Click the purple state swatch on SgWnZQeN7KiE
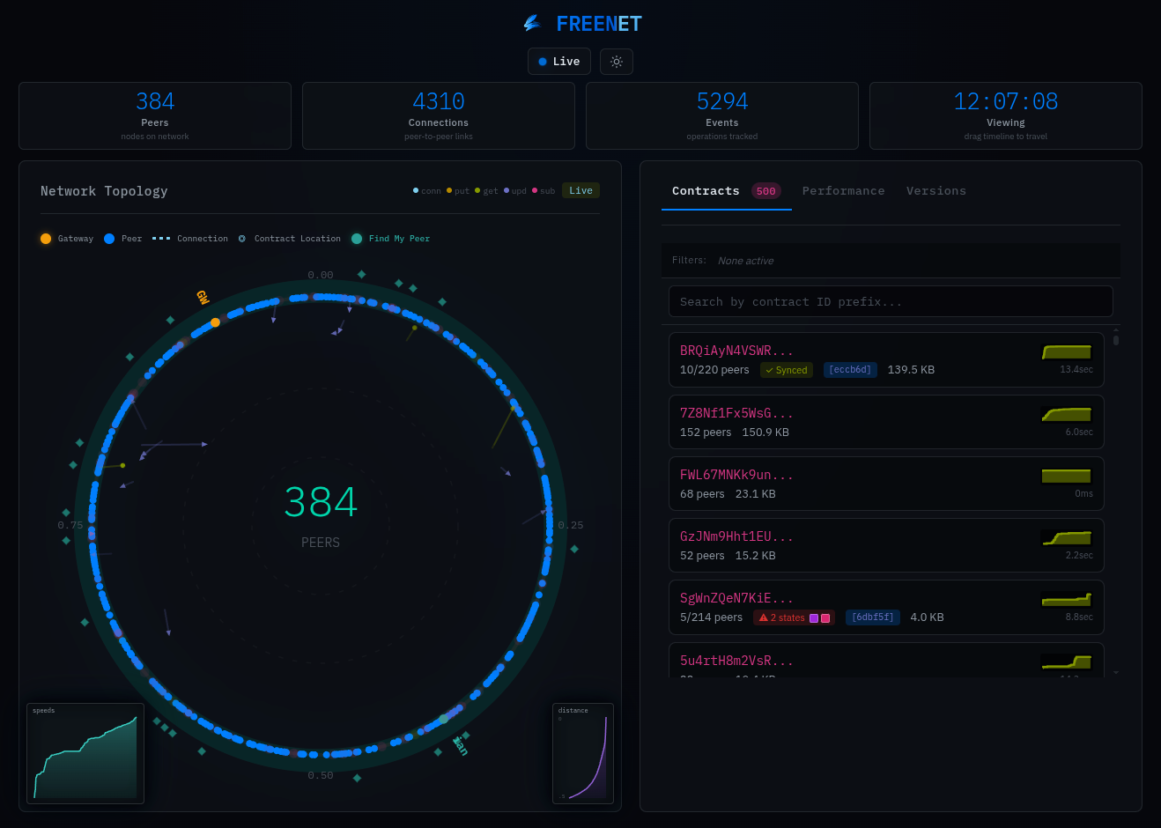Viewport: 1161px width, 828px height. point(814,618)
